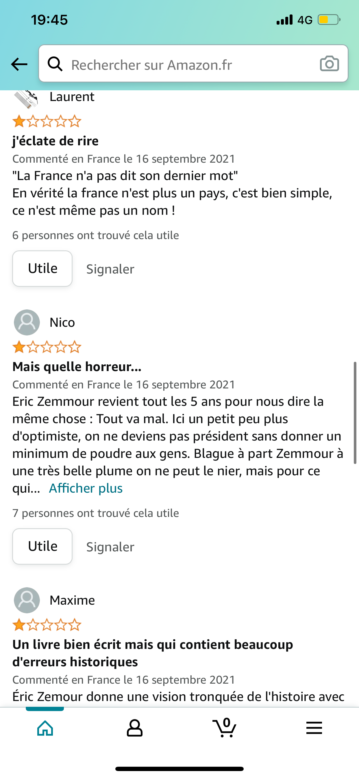Go to the Home tab
Viewport: 359px width, 778px height.
(x=45, y=728)
